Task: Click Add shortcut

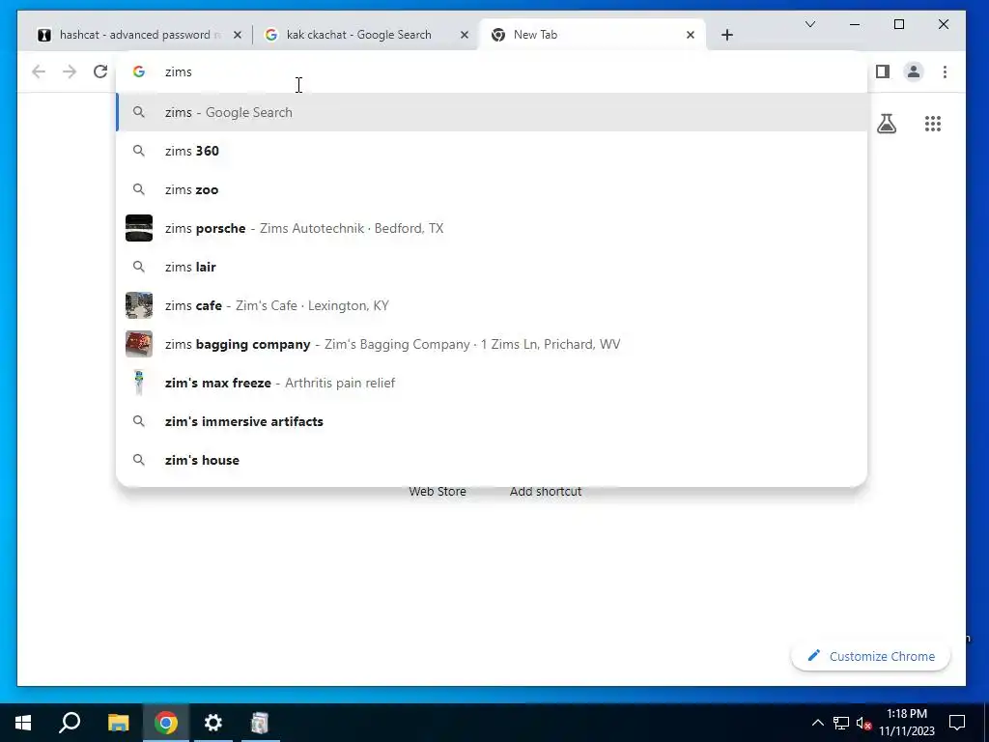Action: pos(546,492)
